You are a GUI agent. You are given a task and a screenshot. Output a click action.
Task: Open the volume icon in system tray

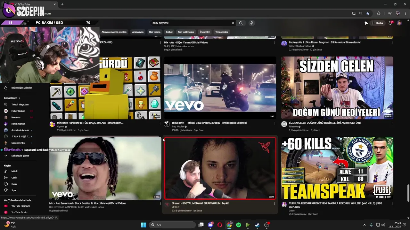click(383, 225)
